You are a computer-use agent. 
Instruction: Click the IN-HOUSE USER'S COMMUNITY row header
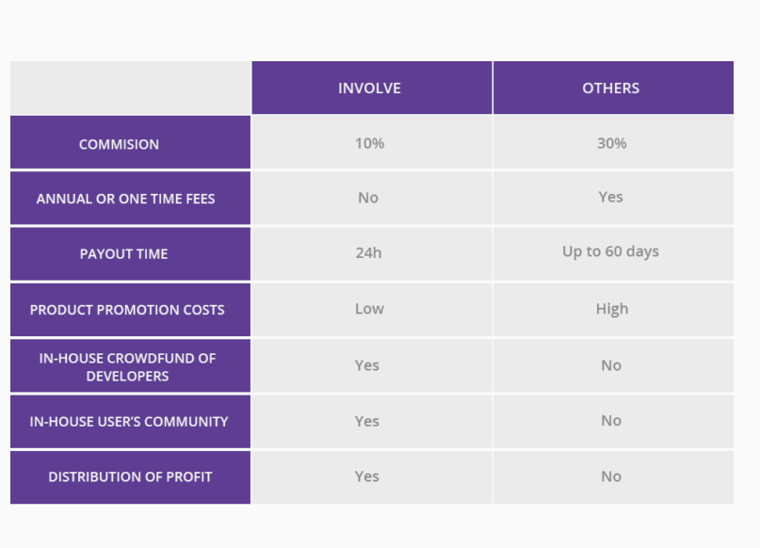pos(130,422)
